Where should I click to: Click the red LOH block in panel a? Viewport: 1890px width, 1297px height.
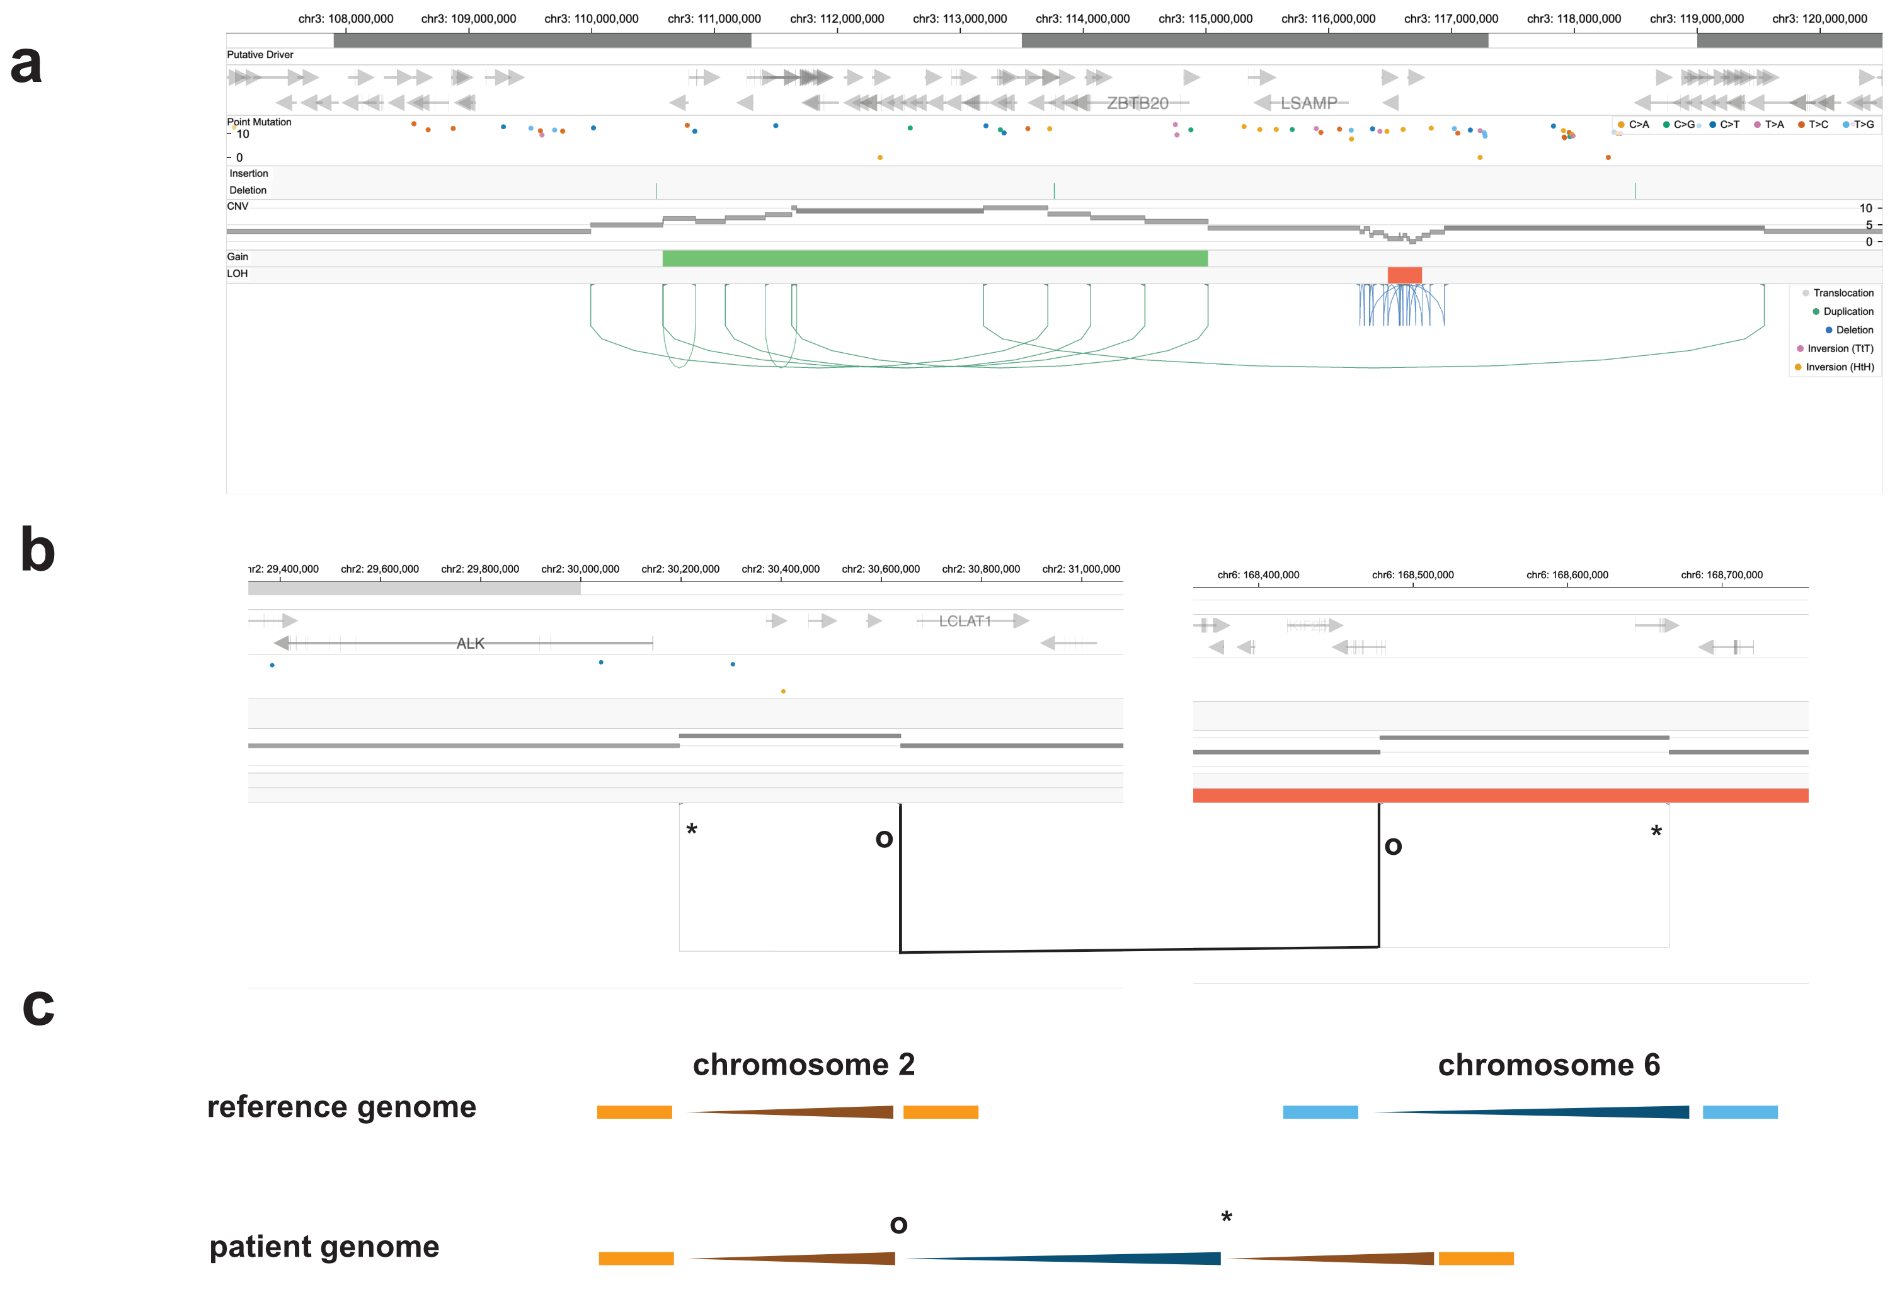1404,275
